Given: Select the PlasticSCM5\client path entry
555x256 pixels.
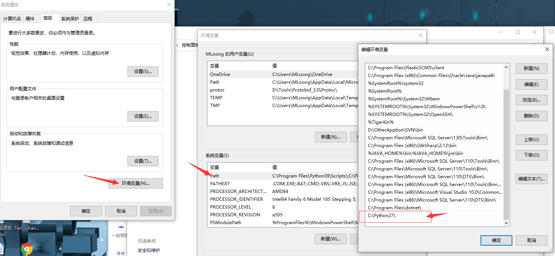Looking at the screenshot, I should [x=434, y=68].
